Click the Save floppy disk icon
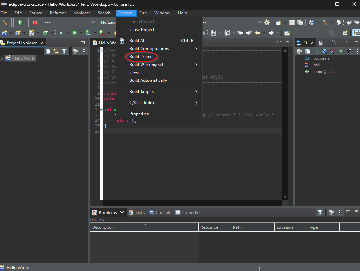360x271 pixels. pyautogui.click(x=292, y=22)
